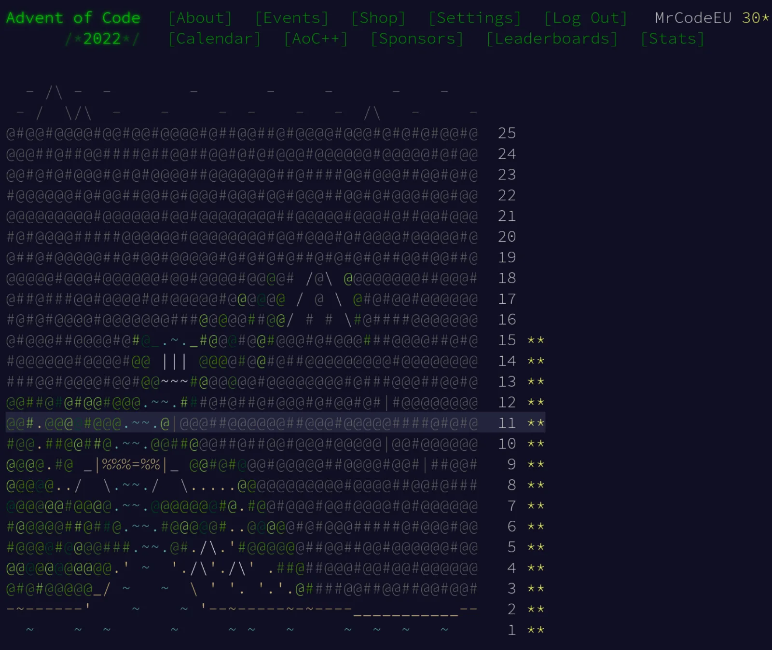The image size is (772, 650).
Task: Click the gold stars beside day 2
Action: [536, 609]
